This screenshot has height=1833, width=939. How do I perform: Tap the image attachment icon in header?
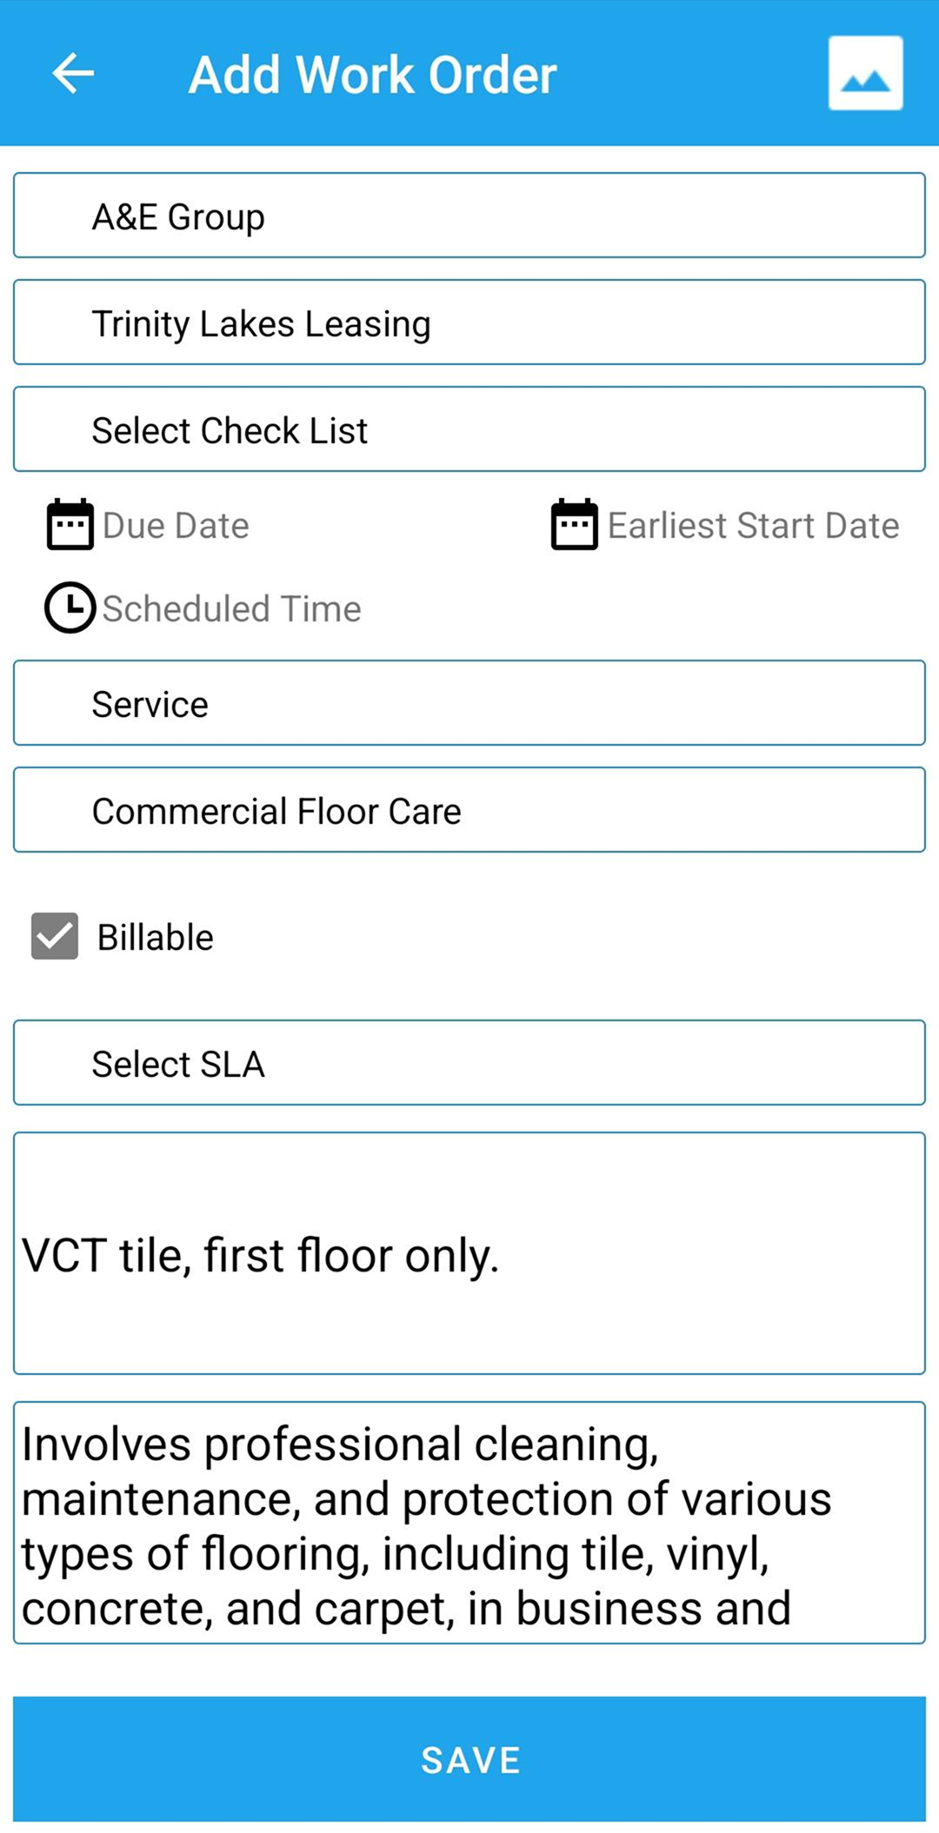tap(865, 73)
